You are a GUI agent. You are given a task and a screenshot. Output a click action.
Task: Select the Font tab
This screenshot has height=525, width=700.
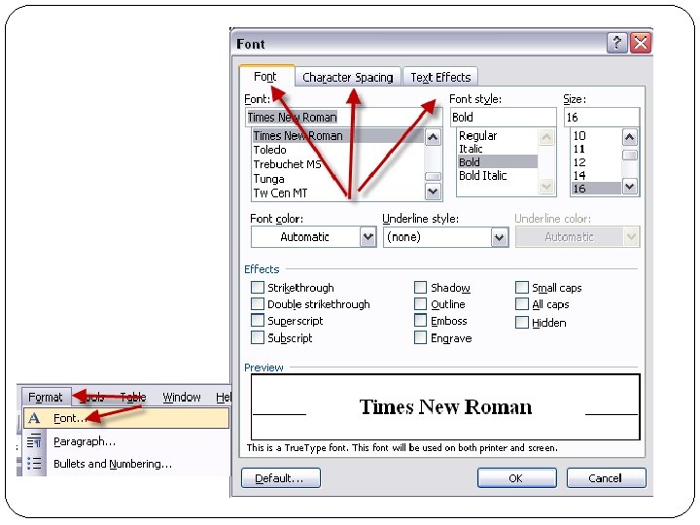265,77
